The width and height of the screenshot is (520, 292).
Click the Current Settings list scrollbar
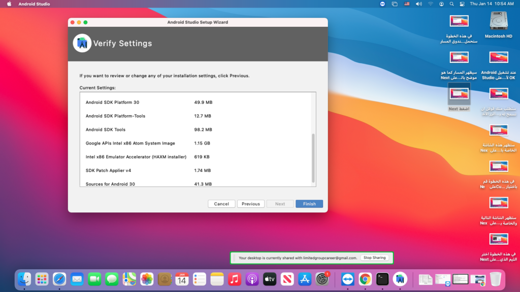click(313, 158)
